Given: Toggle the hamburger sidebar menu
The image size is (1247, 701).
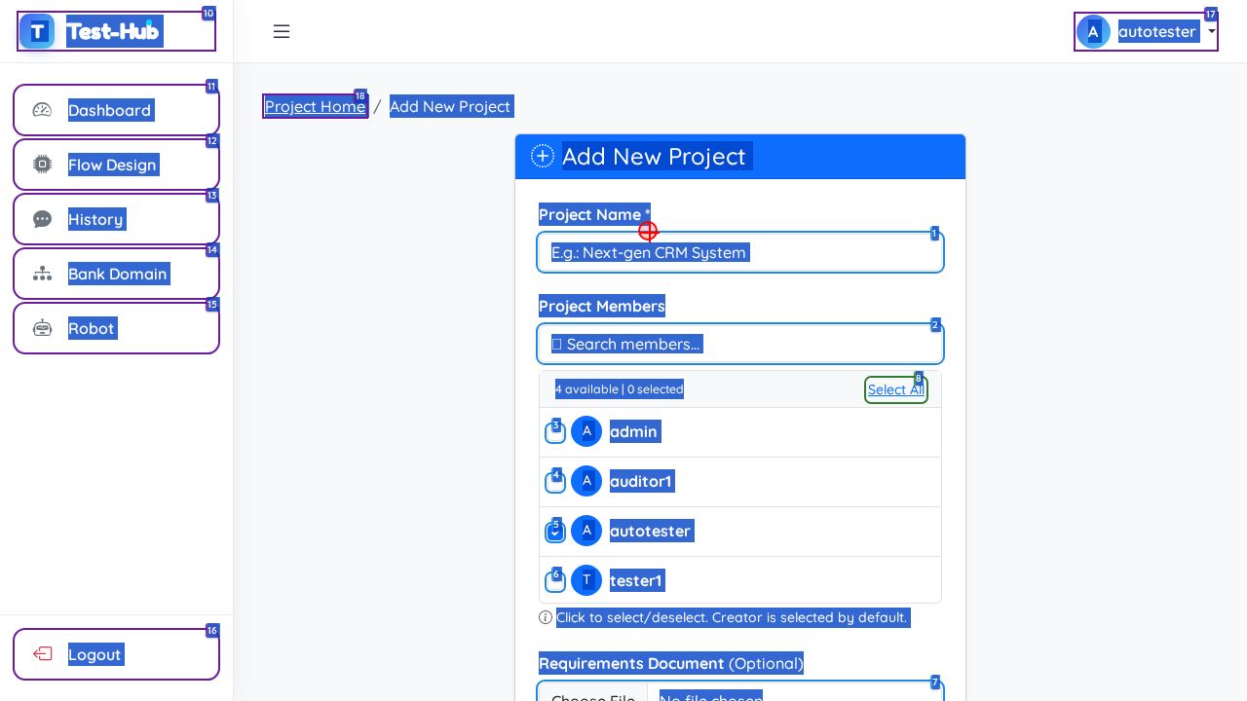Looking at the screenshot, I should 282,31.
